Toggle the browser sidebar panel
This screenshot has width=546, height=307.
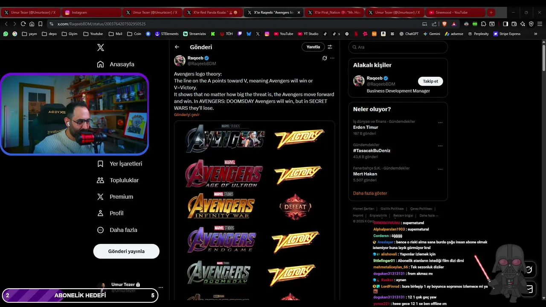[505, 24]
